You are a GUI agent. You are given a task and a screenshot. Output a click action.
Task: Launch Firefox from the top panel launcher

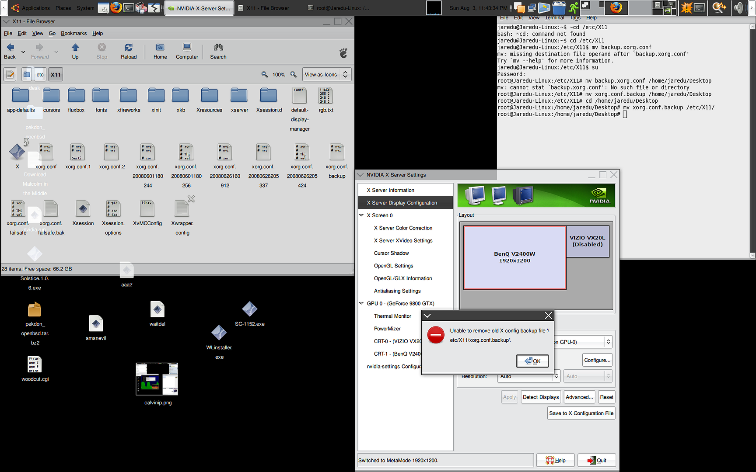(x=116, y=7)
